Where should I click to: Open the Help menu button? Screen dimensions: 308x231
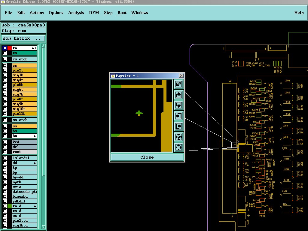pos(299,13)
